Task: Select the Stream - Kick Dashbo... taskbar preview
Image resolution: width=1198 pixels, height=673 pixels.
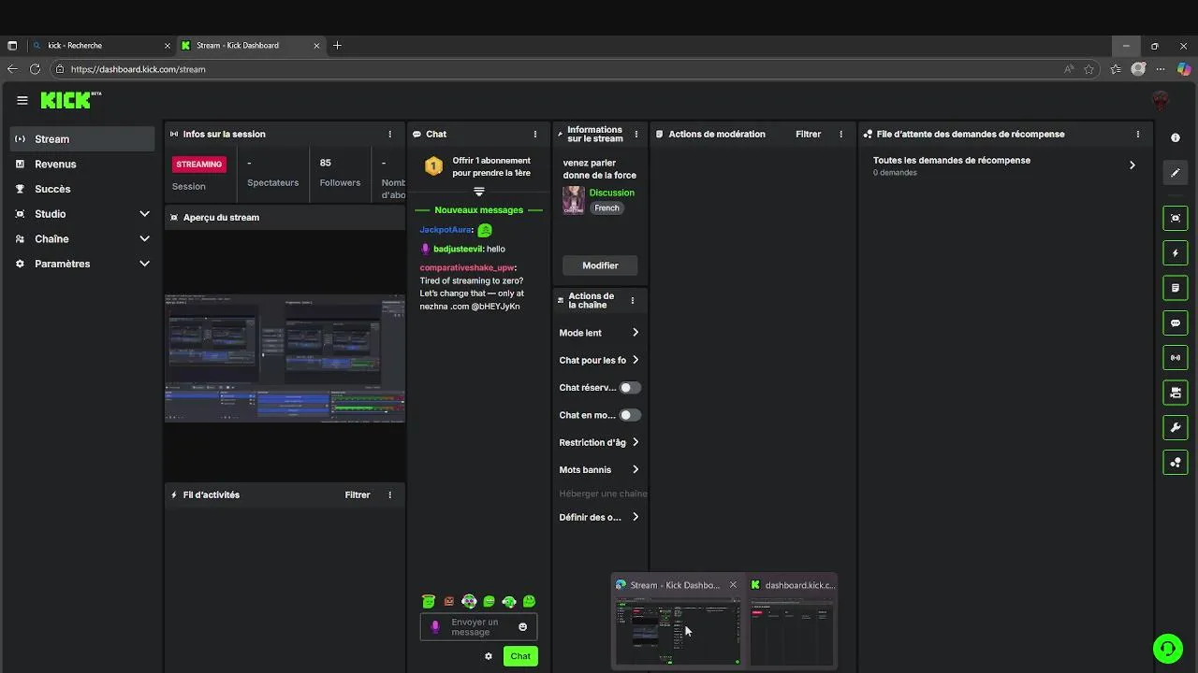Action: tap(677, 622)
